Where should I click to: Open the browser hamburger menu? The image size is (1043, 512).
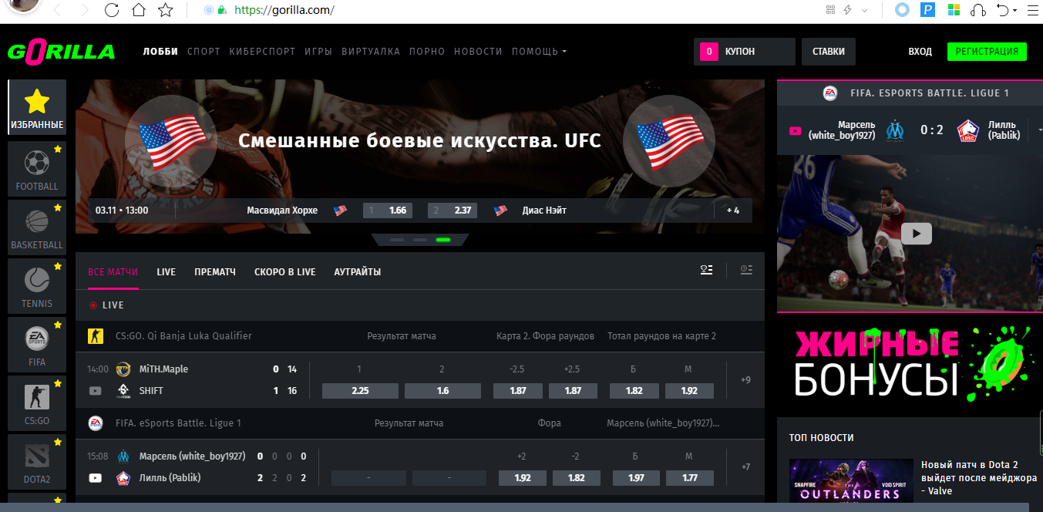coord(1032,11)
